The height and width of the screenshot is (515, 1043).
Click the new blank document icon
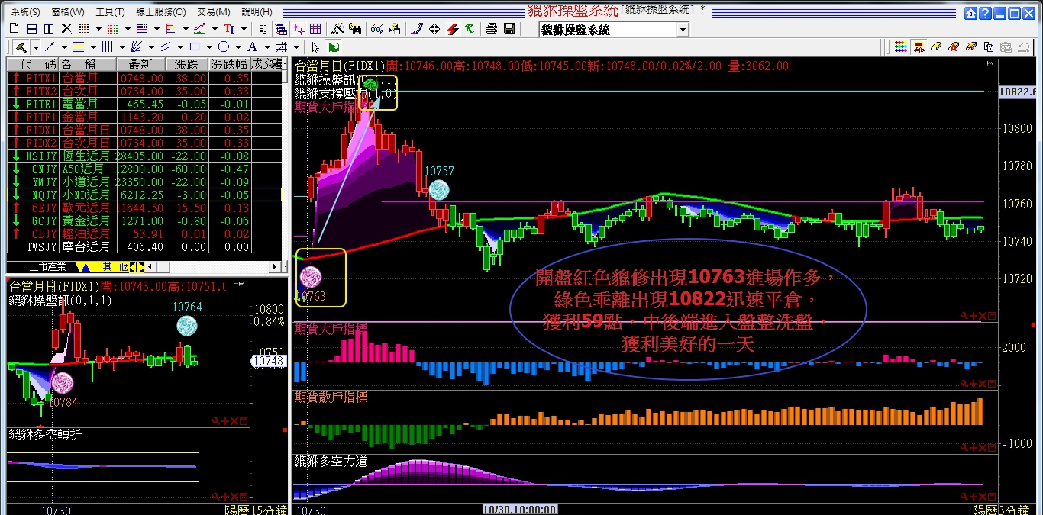point(15,28)
